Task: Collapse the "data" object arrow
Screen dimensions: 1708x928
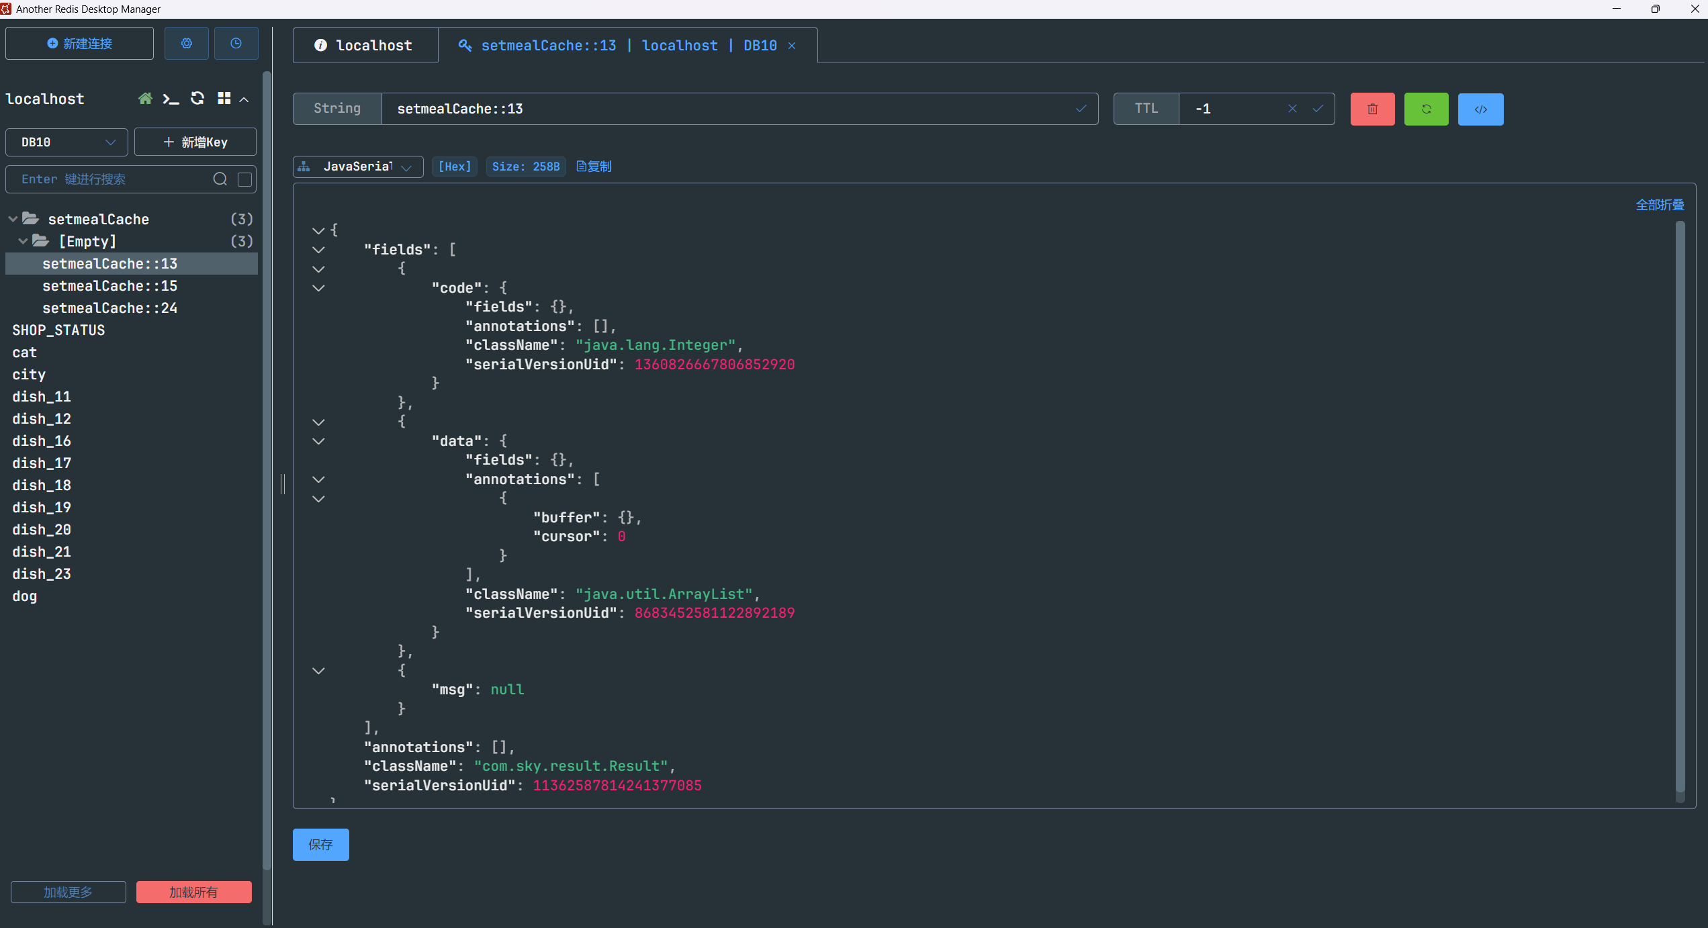Action: pyautogui.click(x=318, y=441)
